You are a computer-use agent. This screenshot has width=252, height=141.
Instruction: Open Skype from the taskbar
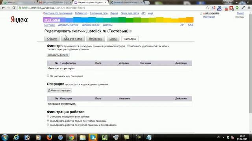click(93, 137)
